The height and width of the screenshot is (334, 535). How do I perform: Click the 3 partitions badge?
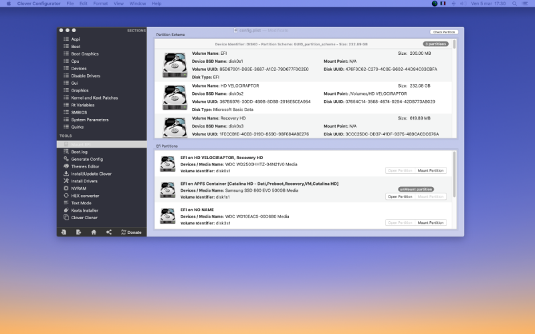point(436,44)
